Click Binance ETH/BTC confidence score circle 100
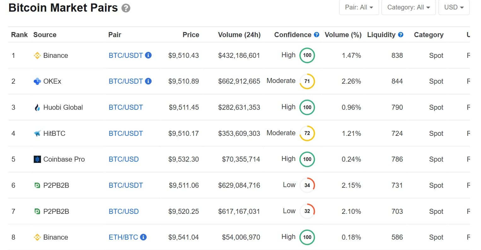 click(x=307, y=237)
